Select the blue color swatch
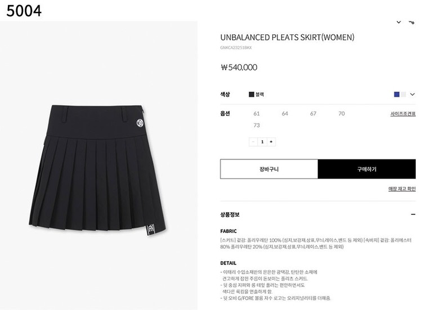The height and width of the screenshot is (310, 422). click(397, 95)
